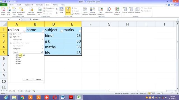Screen dimensions: 179x100
Task: Switch to the Formulas tab
Action: click(39, 5)
